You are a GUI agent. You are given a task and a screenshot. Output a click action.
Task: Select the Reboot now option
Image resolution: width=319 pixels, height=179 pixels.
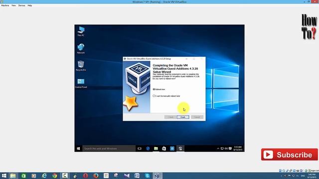159,89
